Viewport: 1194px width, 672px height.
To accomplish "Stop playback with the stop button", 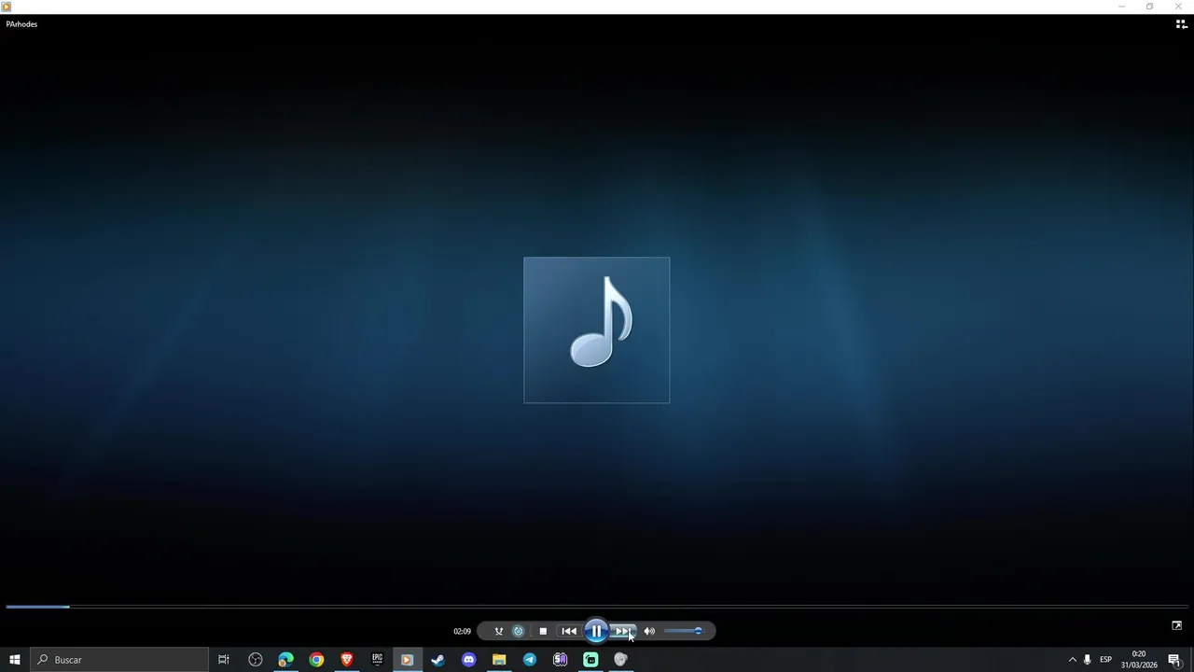I will coord(543,631).
